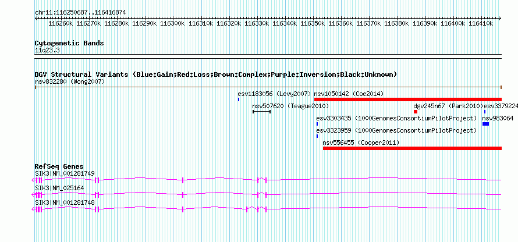This screenshot has width=518, height=242.
Task: Select the SIK3 NM_001281748 transcript line
Action: 267,209
